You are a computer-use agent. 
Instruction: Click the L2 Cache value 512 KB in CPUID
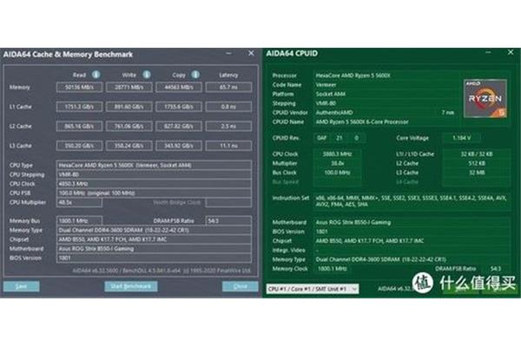(x=477, y=163)
